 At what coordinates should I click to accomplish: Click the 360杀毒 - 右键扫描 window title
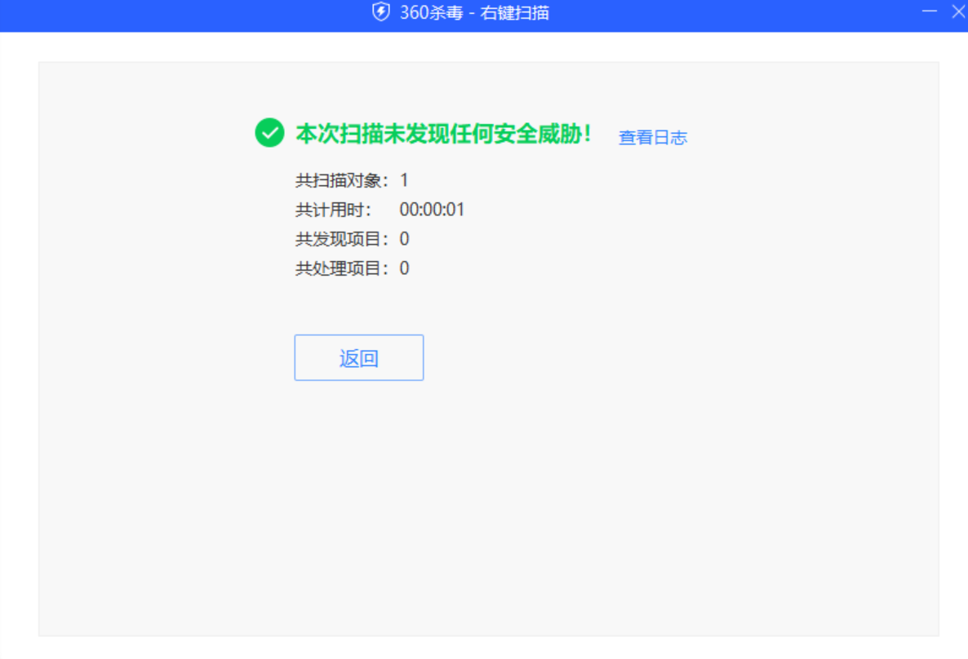click(474, 12)
